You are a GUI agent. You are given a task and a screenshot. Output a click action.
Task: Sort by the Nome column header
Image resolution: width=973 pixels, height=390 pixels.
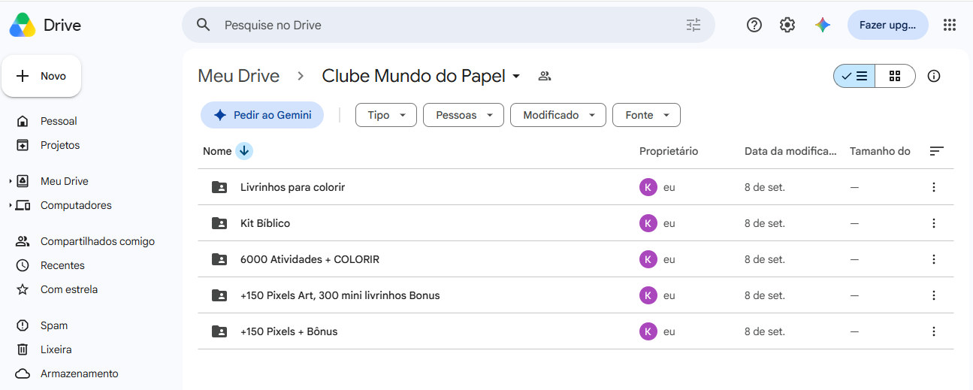(217, 151)
